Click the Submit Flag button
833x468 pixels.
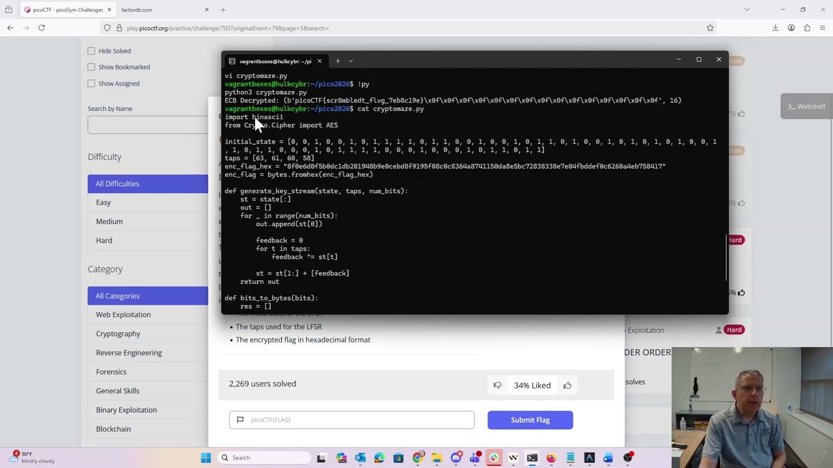[x=530, y=420]
